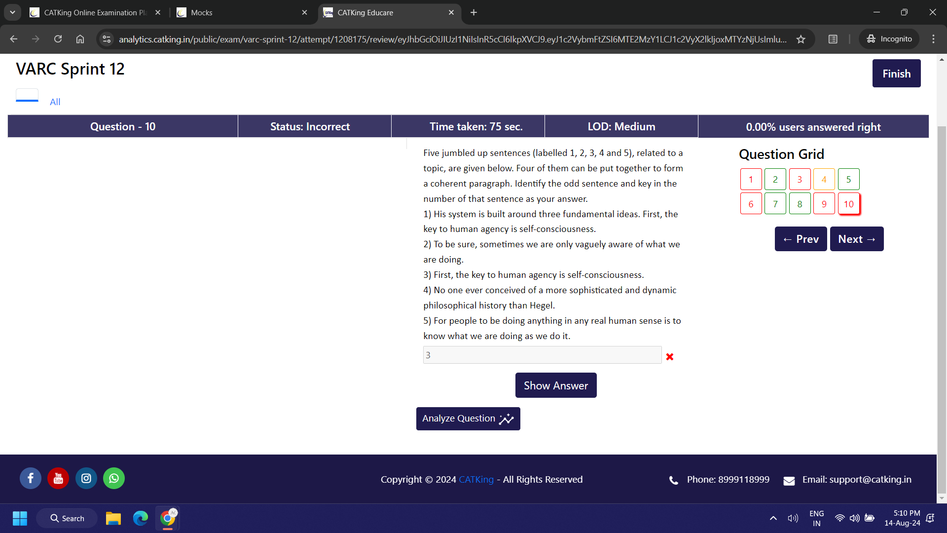Open YouTube social link in footer

click(x=58, y=478)
